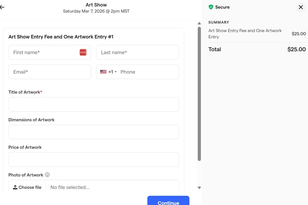Select the Title of Artwork input

(x=94, y=105)
